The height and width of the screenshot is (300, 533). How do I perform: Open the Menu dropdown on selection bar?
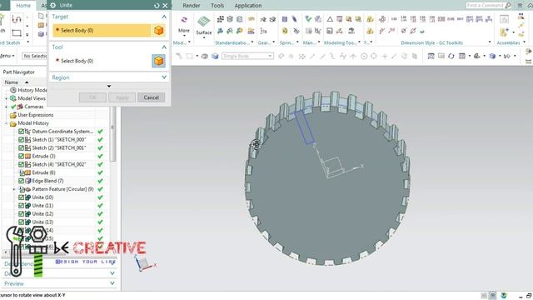tap(7, 56)
